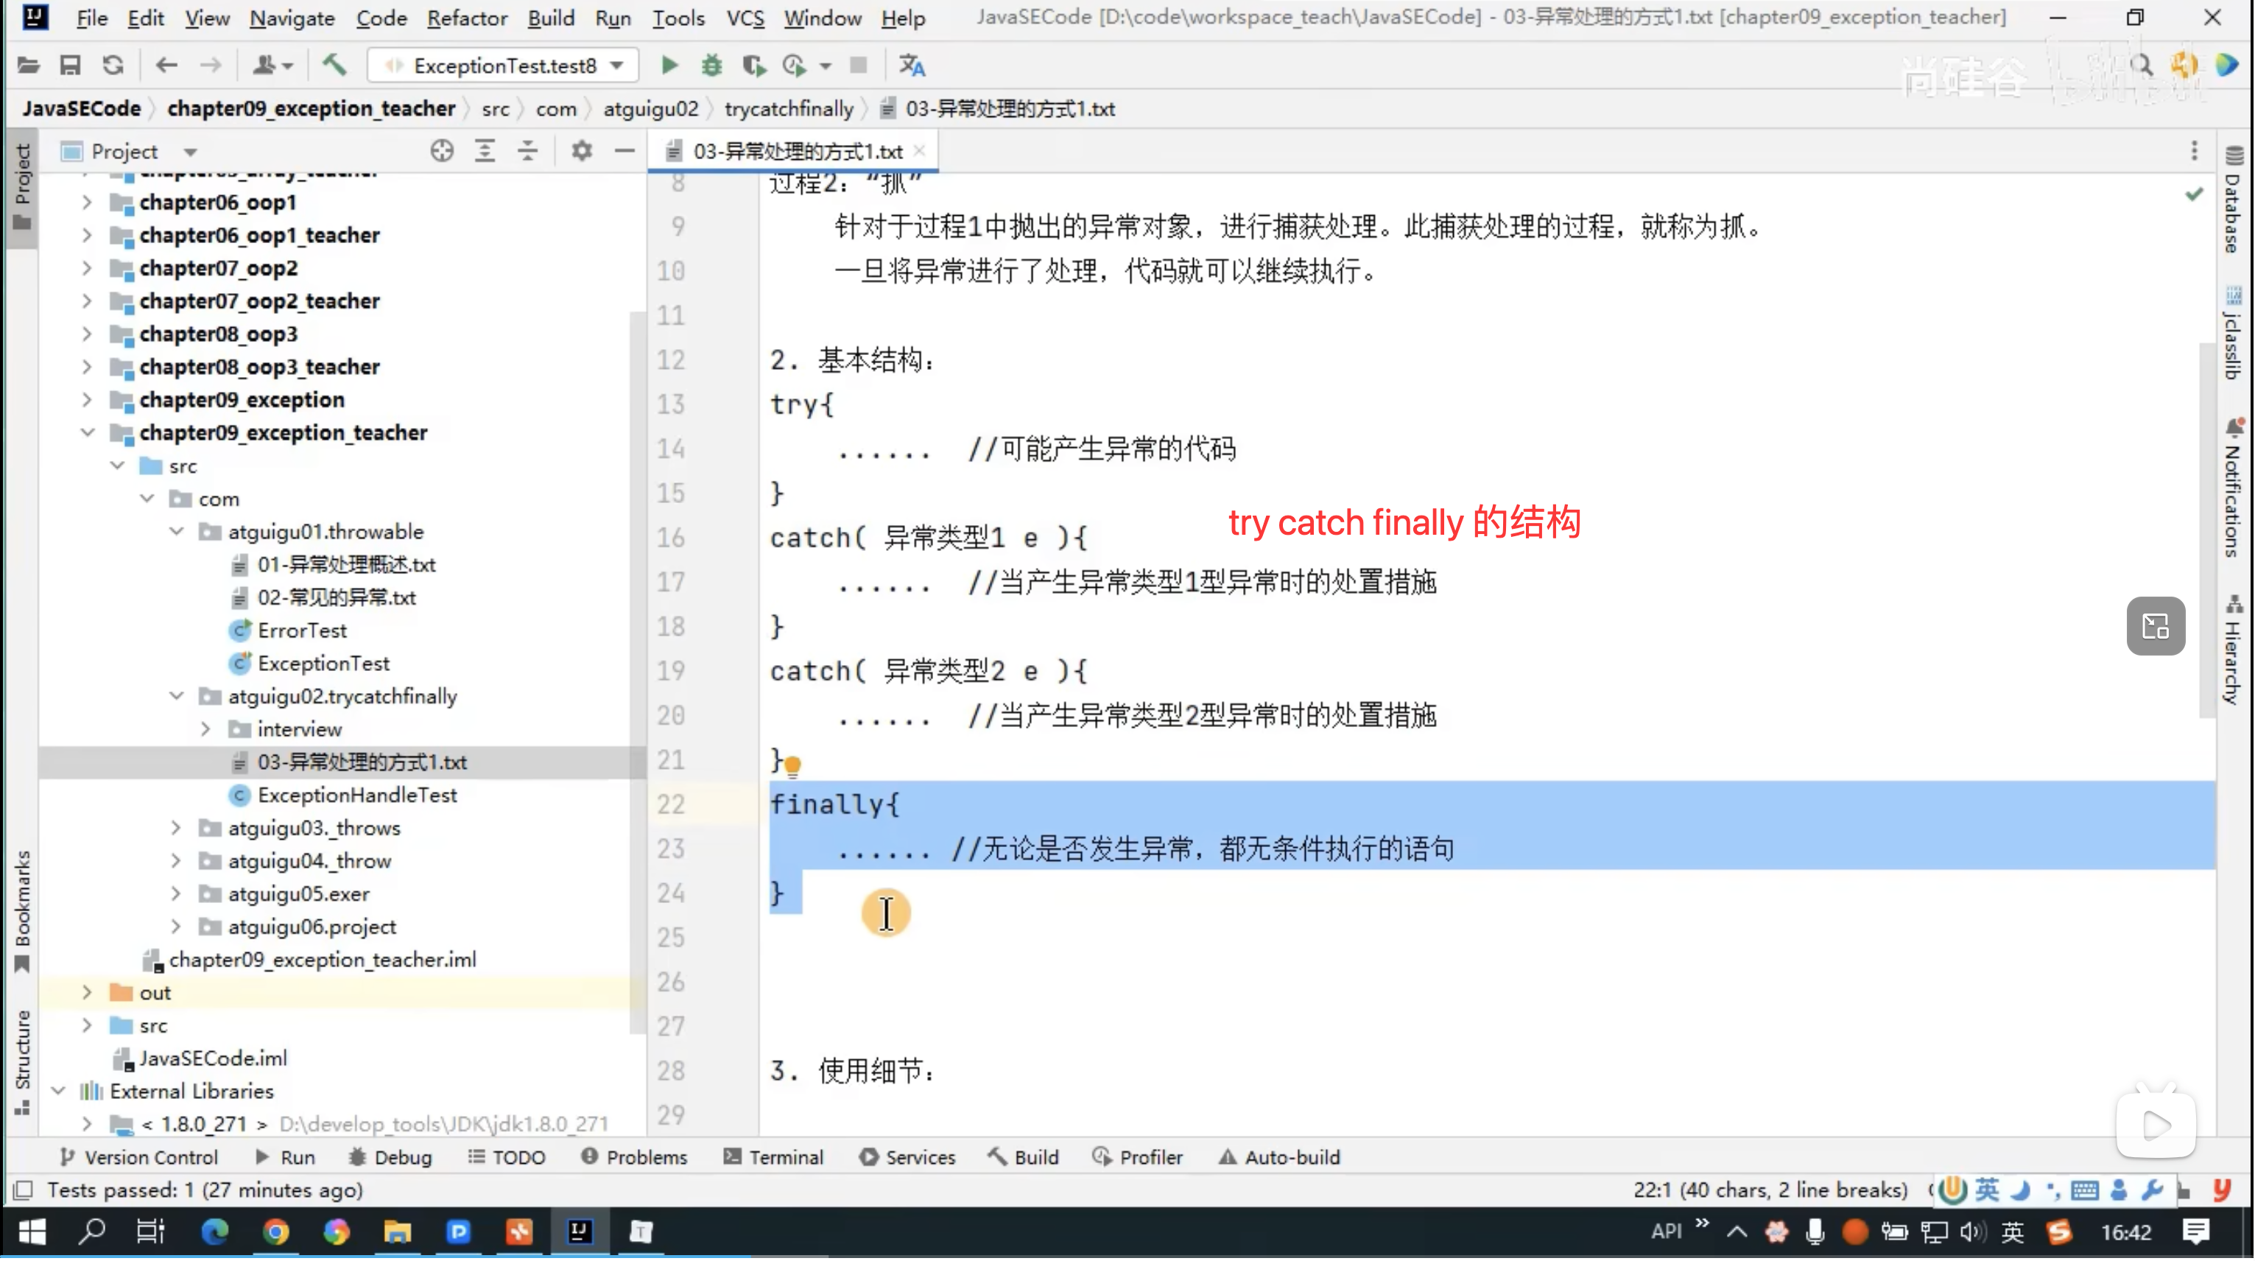Open project panel settings gear
This screenshot has width=2255, height=1261.
coord(581,152)
